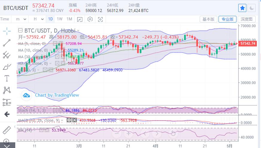Expand the BOLL indicator dropdown arrow

(38, 70)
